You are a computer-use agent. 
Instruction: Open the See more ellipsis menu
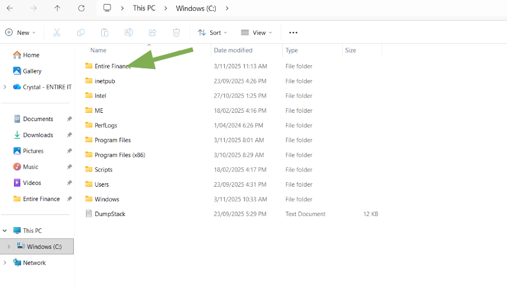coord(293,33)
